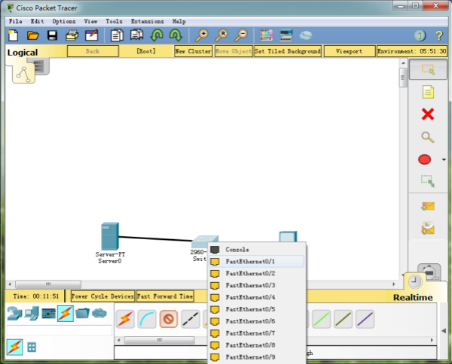Choose the red ellipse drawing tool
The image size is (452, 364).
coord(425,159)
